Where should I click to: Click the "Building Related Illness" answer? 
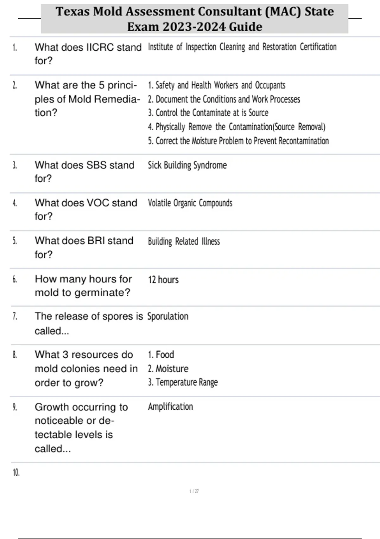click(184, 241)
